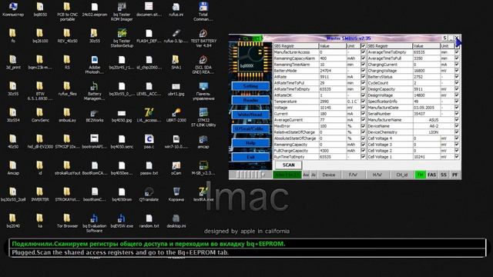Click the S button in the title bar
This screenshot has width=493, height=277.
tap(444, 38)
